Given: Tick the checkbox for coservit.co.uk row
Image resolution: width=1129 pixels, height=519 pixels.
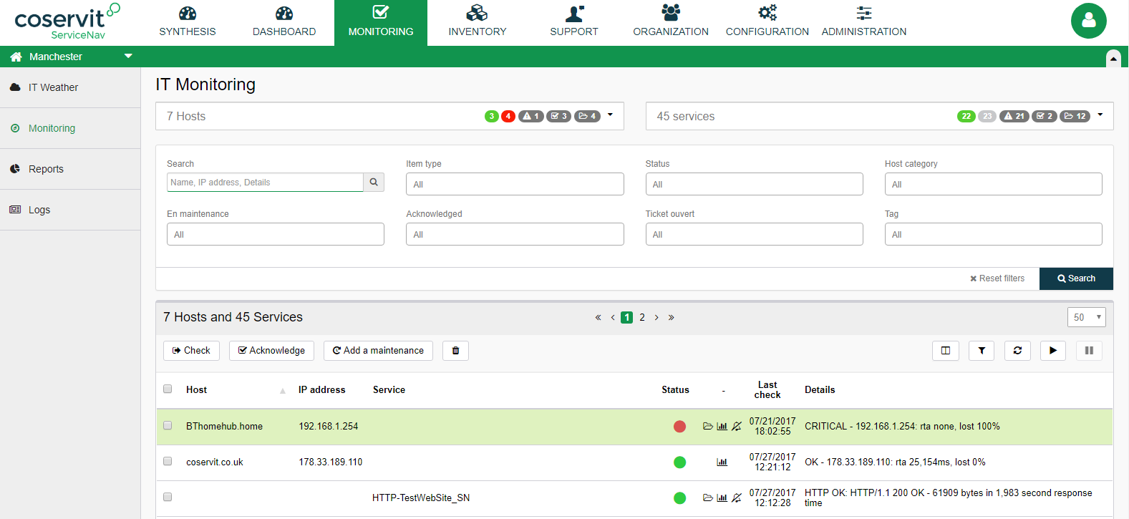Looking at the screenshot, I should [x=168, y=461].
